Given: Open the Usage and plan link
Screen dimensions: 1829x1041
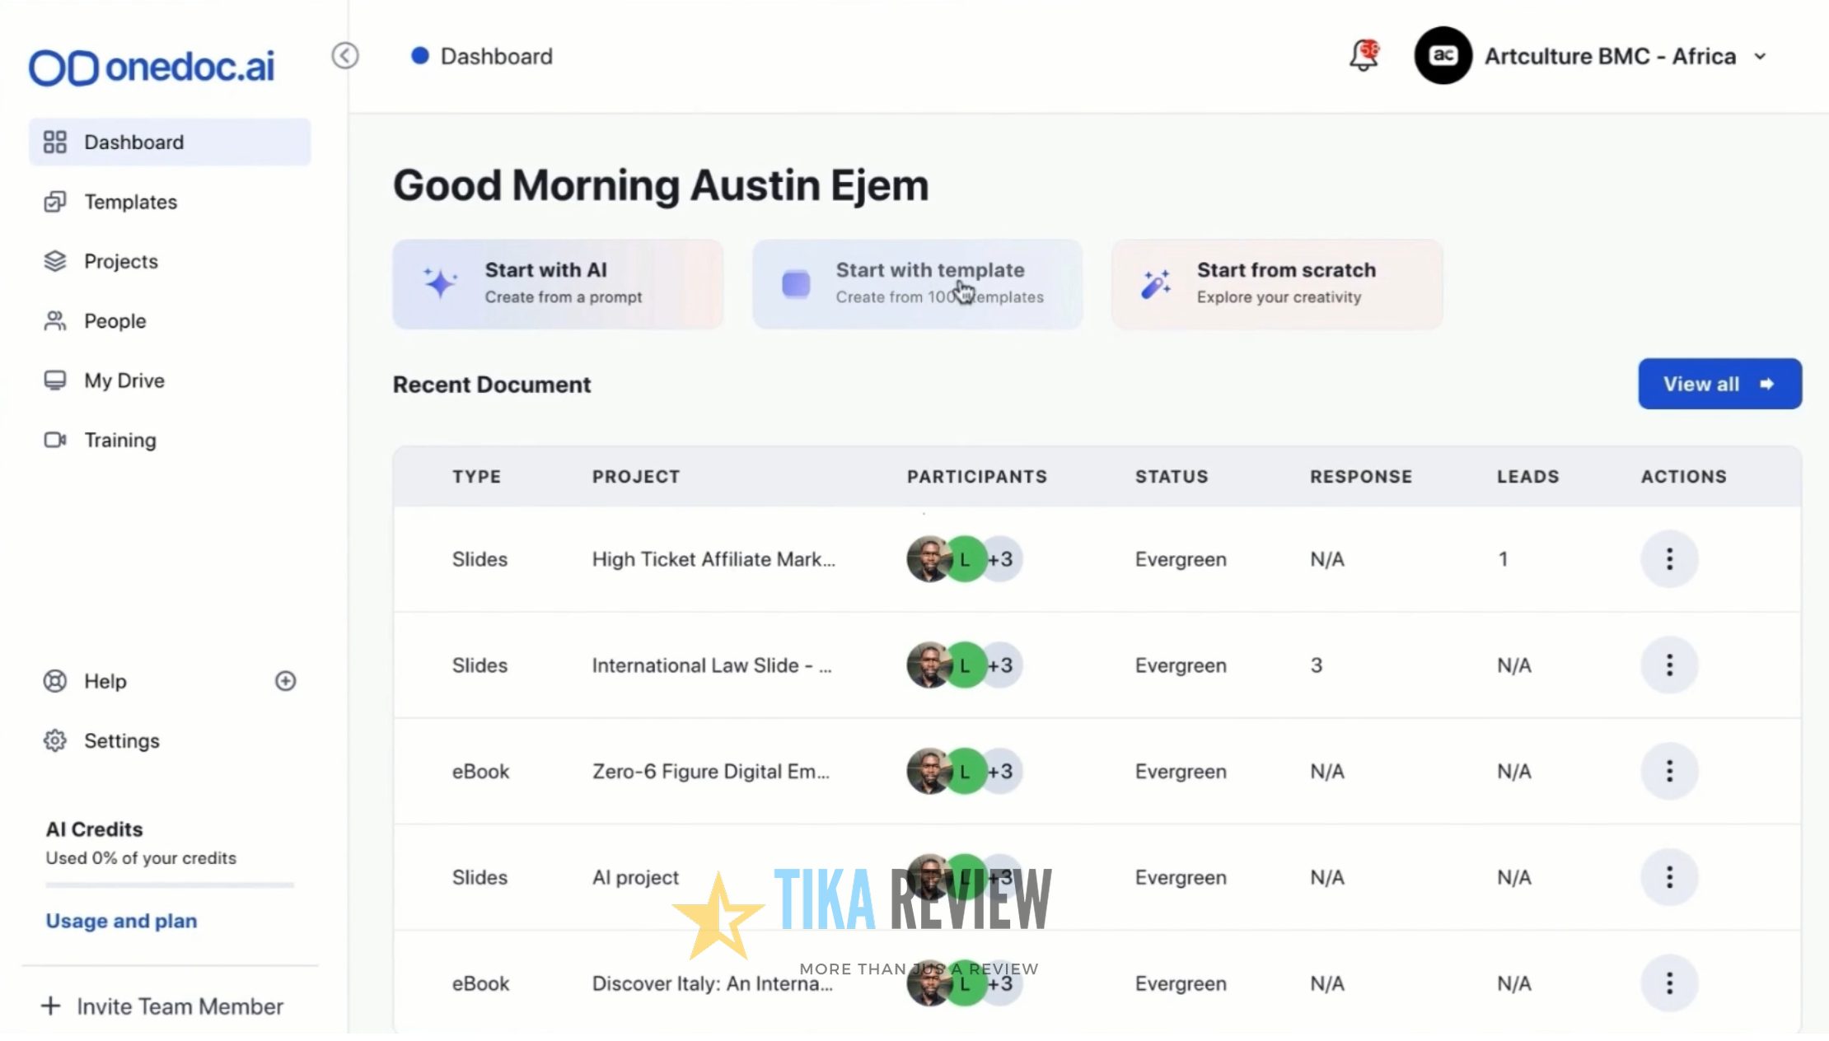Looking at the screenshot, I should (x=121, y=921).
